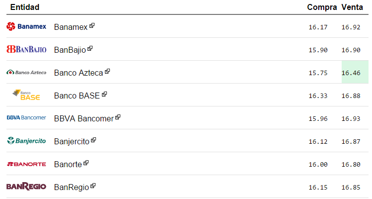The height and width of the screenshot is (199, 372).
Task: Click the BanBajio logo image
Action: (x=26, y=49)
